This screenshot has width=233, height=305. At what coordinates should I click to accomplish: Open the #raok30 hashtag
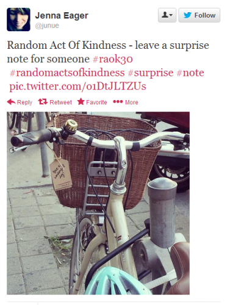point(113,59)
